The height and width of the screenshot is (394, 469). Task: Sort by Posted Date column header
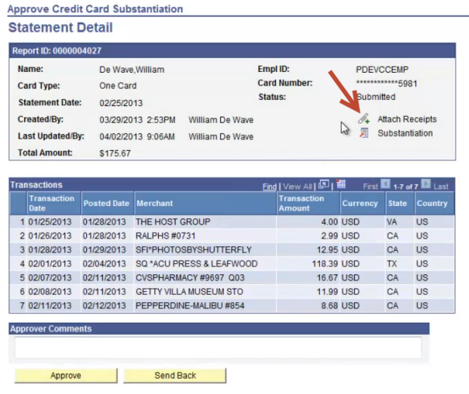tap(106, 203)
